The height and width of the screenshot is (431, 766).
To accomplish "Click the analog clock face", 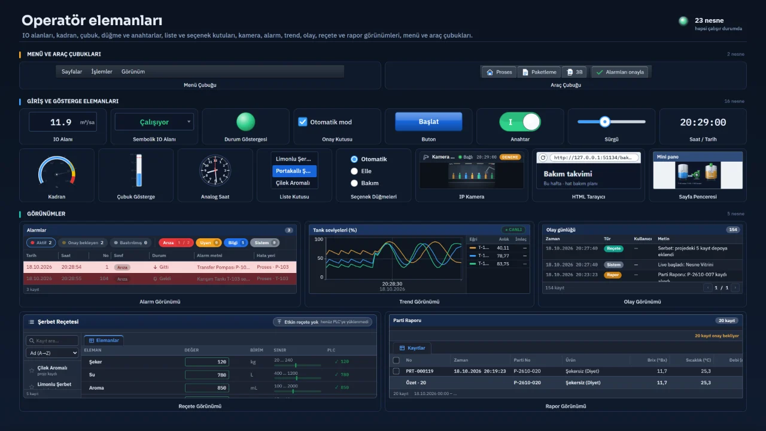I will [215, 170].
